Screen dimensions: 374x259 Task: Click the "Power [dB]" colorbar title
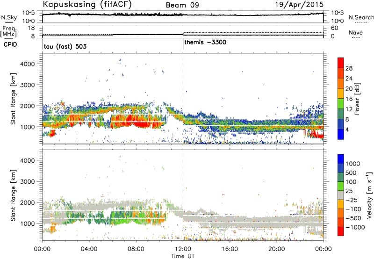tap(357, 99)
